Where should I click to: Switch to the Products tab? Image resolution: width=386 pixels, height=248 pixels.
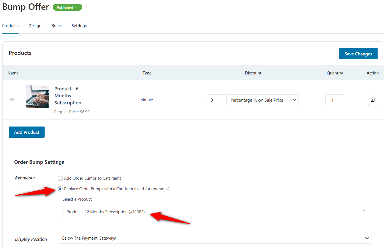click(10, 26)
